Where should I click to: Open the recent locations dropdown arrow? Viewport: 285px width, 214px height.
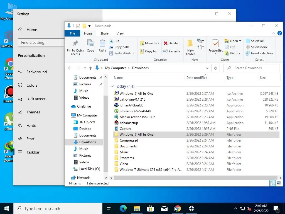(85, 68)
